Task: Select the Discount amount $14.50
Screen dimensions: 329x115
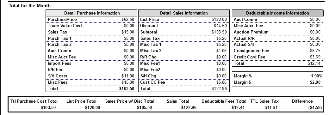Action: tap(220, 26)
